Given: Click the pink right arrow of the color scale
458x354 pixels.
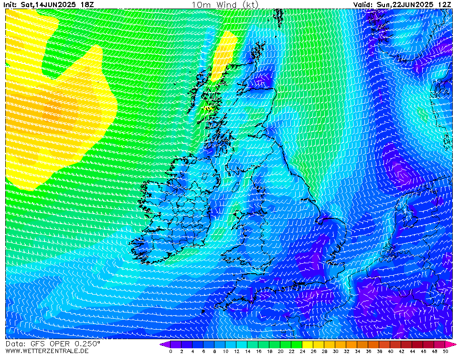Looking at the screenshot, I should (451, 344).
